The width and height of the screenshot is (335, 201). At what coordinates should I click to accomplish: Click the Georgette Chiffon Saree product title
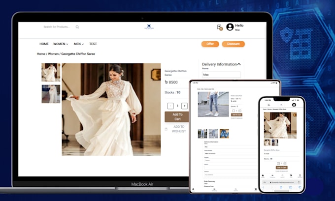[175, 73]
